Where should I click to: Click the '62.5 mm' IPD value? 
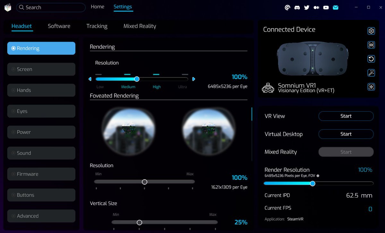tap(359, 196)
